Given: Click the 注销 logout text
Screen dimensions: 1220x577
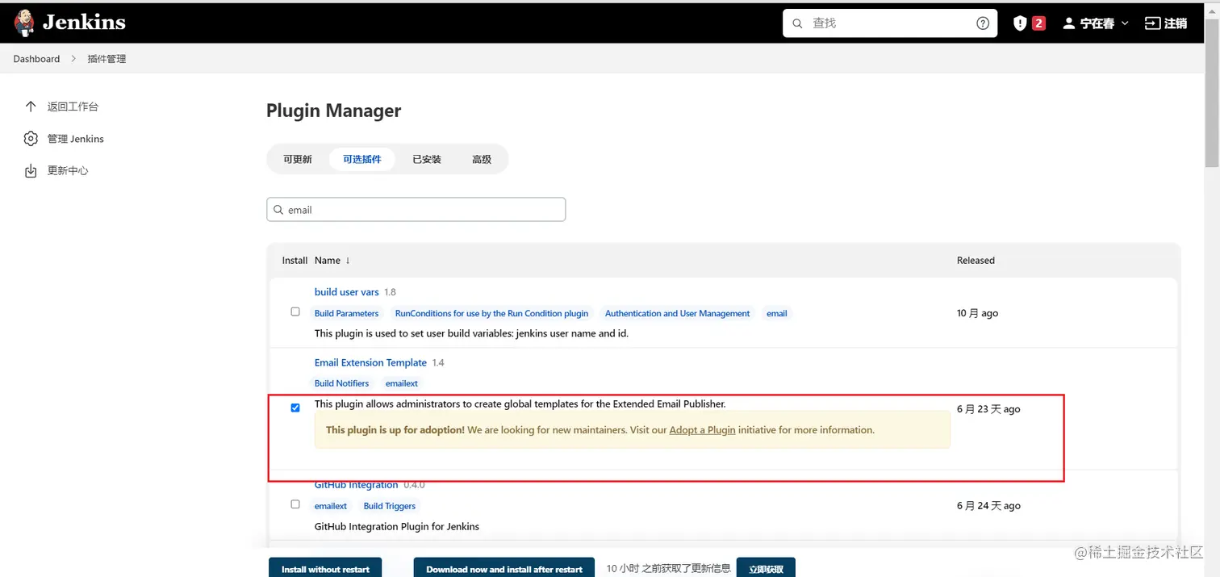Looking at the screenshot, I should click(x=1176, y=23).
